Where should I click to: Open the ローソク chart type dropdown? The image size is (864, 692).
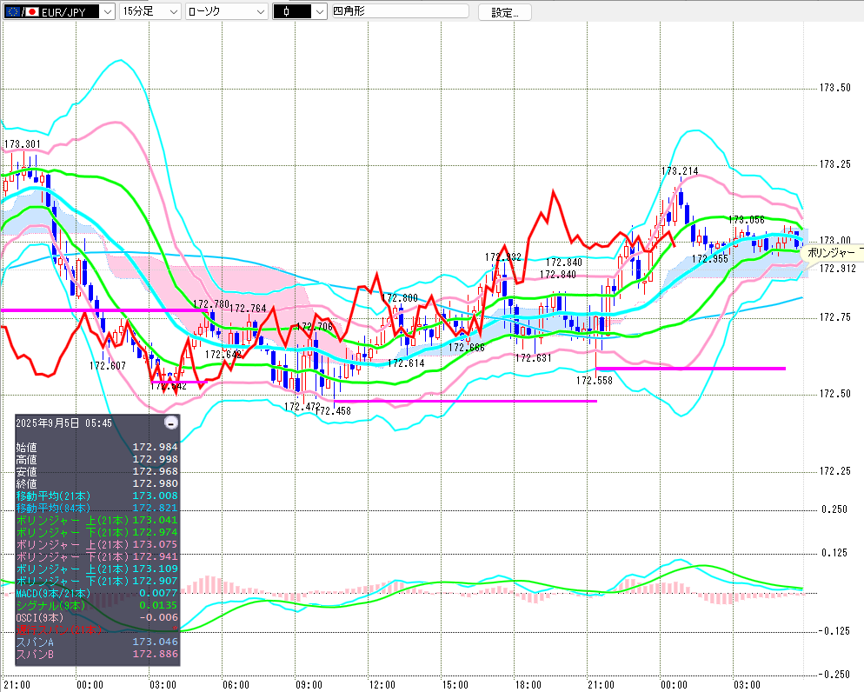click(x=227, y=11)
